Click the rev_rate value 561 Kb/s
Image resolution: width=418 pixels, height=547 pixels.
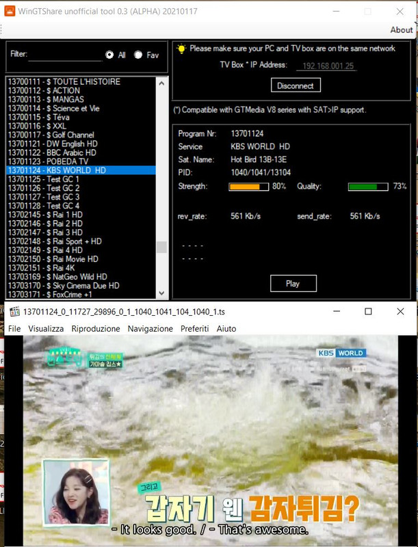point(246,216)
